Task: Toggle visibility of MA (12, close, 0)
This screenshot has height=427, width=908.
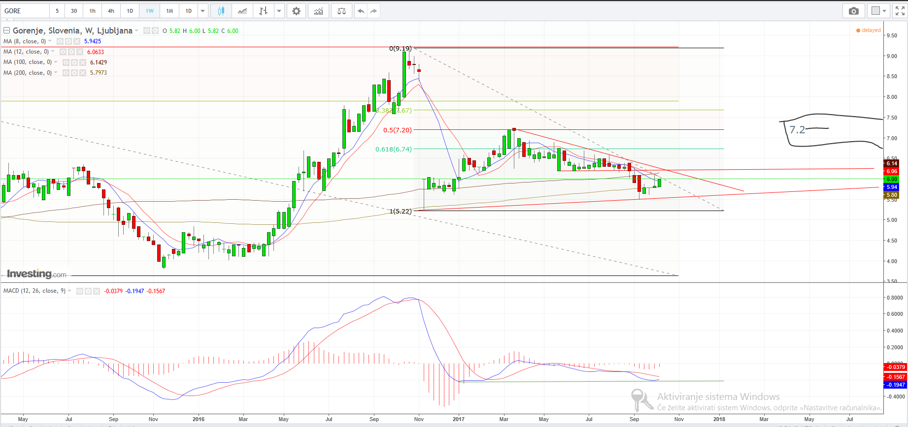Action: click(x=63, y=52)
